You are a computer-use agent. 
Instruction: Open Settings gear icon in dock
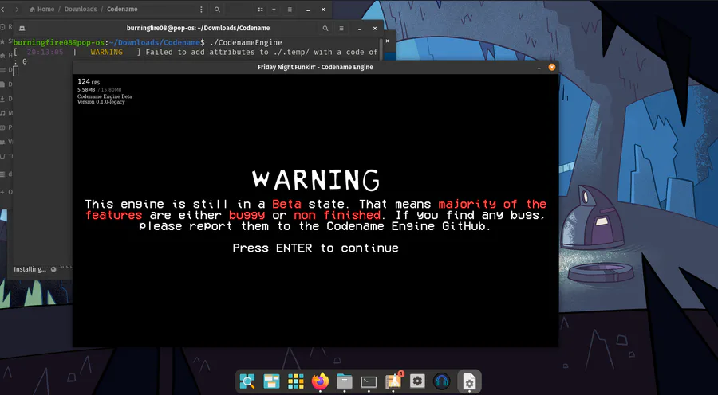coord(417,381)
